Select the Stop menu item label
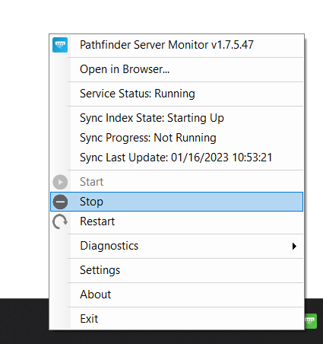The image size is (323, 344). click(x=91, y=202)
